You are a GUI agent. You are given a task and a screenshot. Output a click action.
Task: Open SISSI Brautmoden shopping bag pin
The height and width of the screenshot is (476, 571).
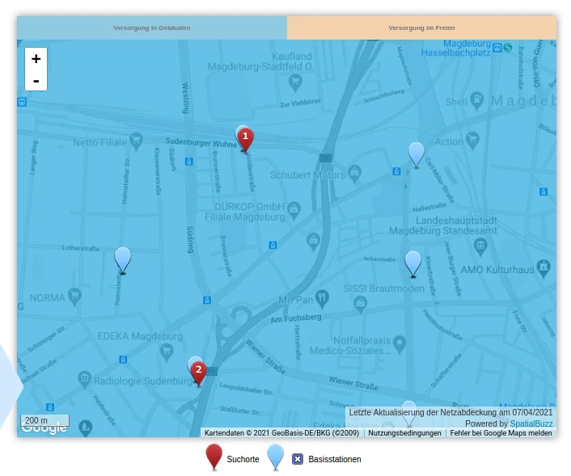pos(360,304)
